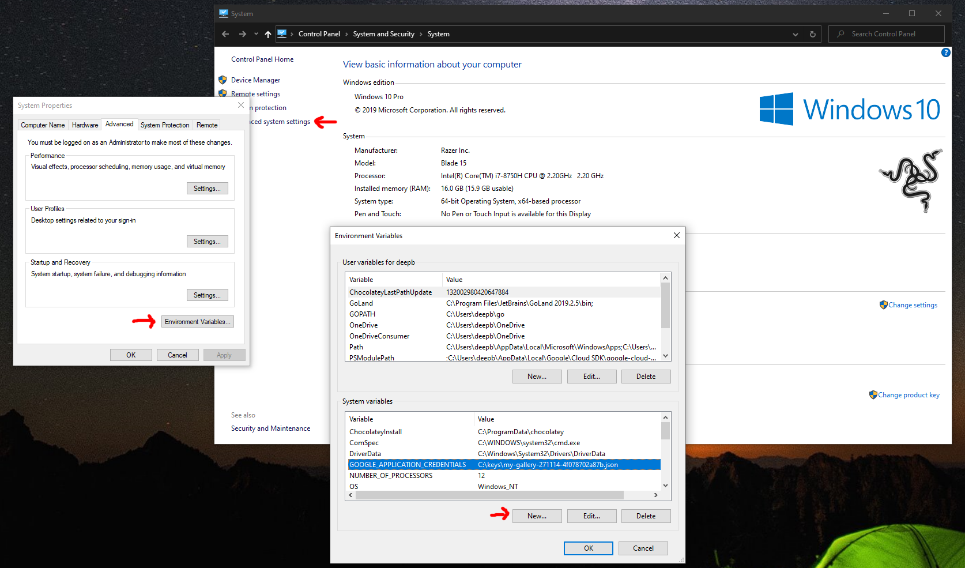Open Advanced system settings link
The height and width of the screenshot is (568, 965).
(280, 122)
